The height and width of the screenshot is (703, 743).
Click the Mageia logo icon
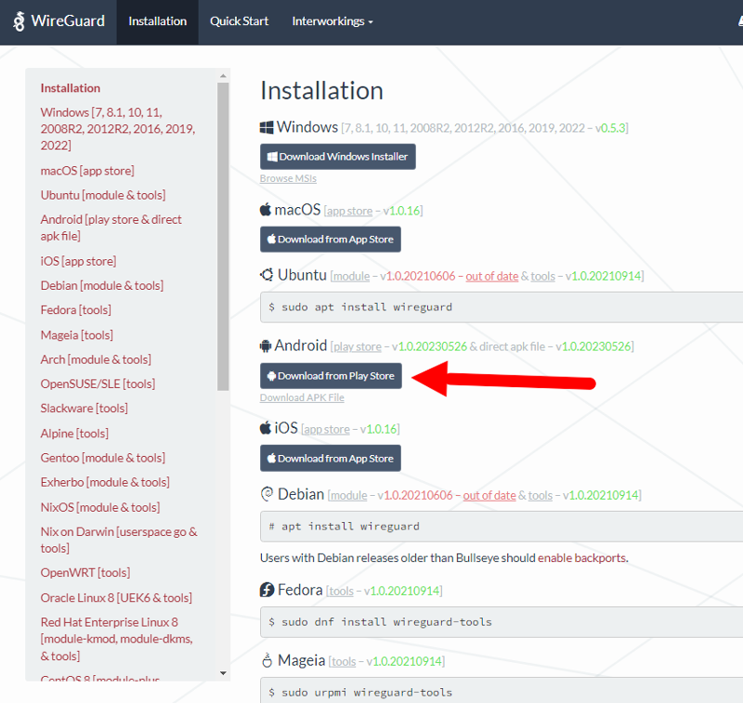click(x=267, y=661)
